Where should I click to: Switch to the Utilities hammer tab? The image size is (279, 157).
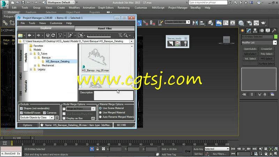coord(274,31)
